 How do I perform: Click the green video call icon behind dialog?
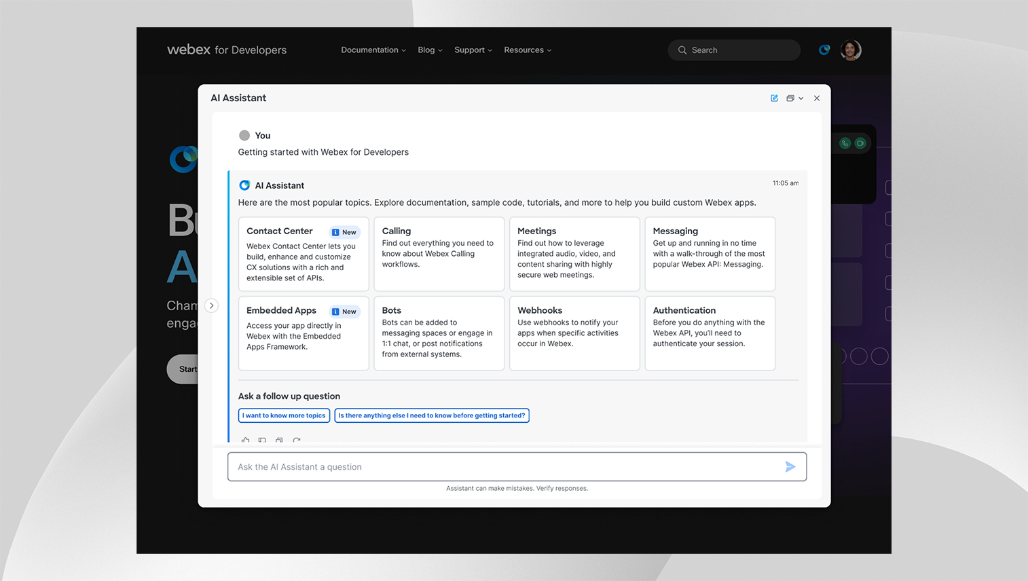[x=860, y=143]
